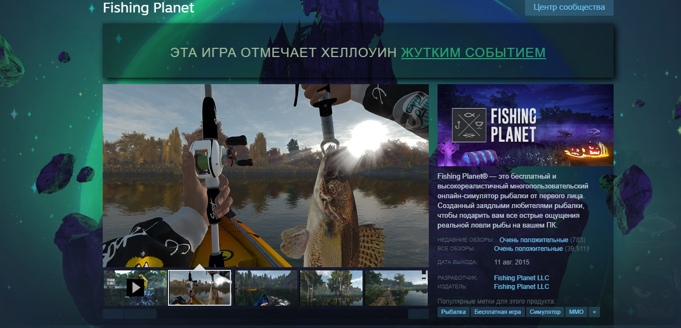Open all reviews Очень положительные link
The image size is (681, 328).
pos(528,249)
